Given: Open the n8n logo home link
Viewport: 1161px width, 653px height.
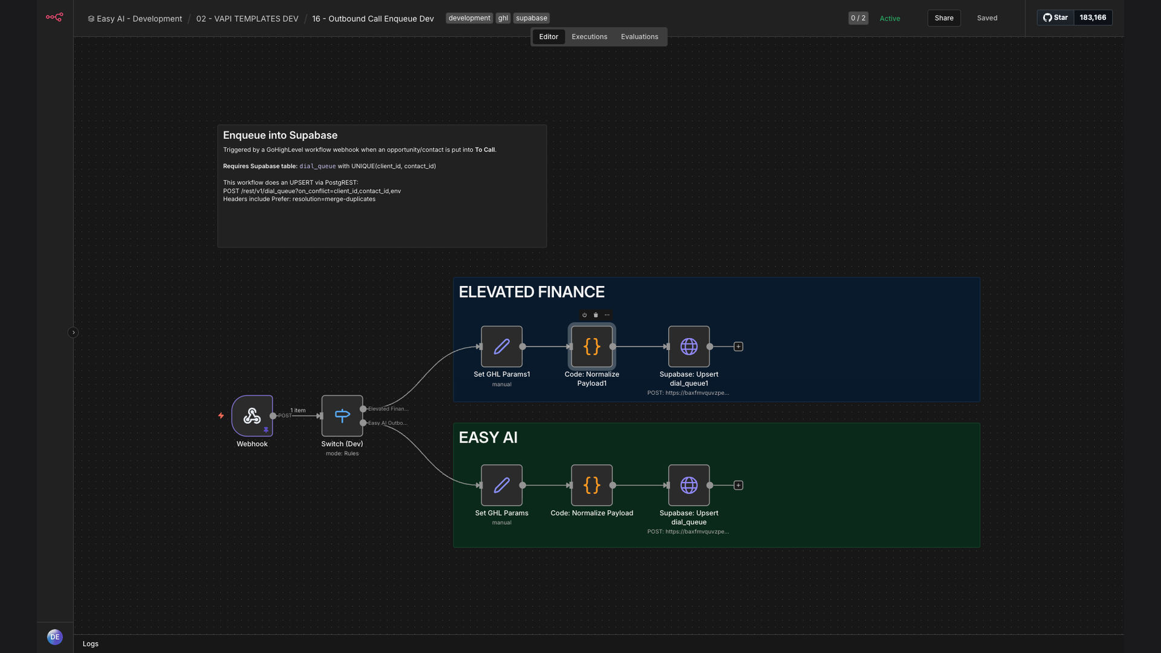Looking at the screenshot, I should 54,18.
